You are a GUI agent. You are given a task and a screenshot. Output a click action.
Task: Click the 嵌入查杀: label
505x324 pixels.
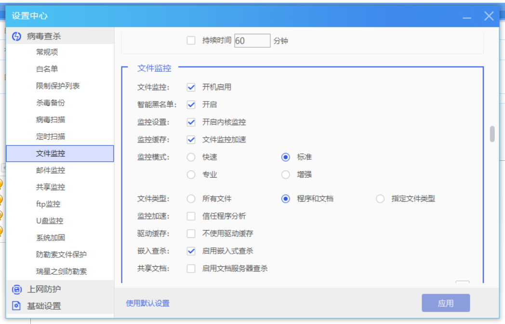coord(153,251)
